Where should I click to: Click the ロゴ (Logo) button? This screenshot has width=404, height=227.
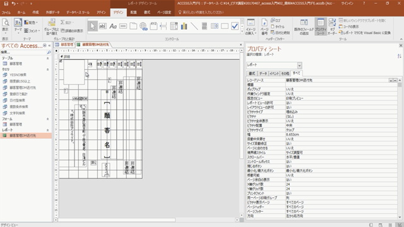pyautogui.click(x=276, y=20)
